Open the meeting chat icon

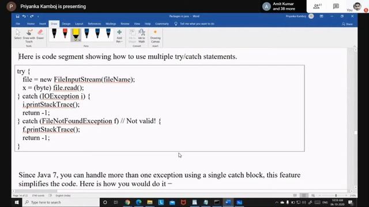pyautogui.click(x=336, y=6)
